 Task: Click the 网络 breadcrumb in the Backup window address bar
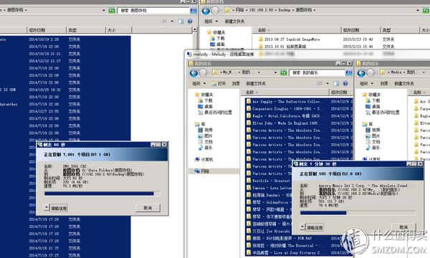point(239,10)
